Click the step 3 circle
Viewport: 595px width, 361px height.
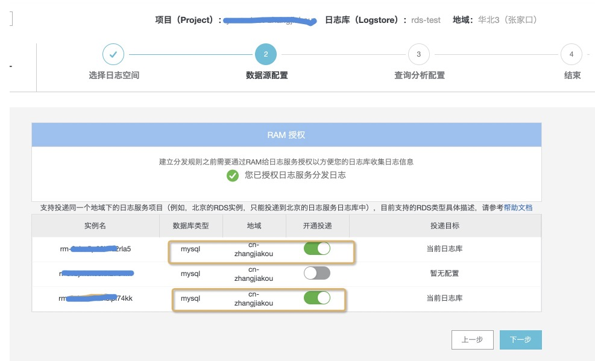pos(418,54)
